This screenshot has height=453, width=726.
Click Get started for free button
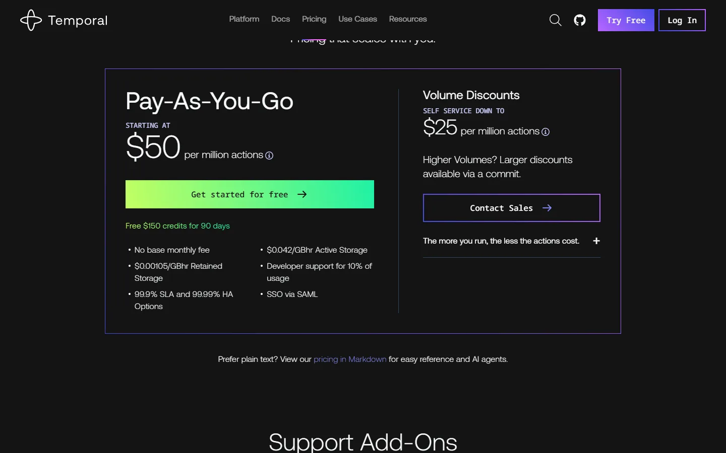click(x=250, y=194)
